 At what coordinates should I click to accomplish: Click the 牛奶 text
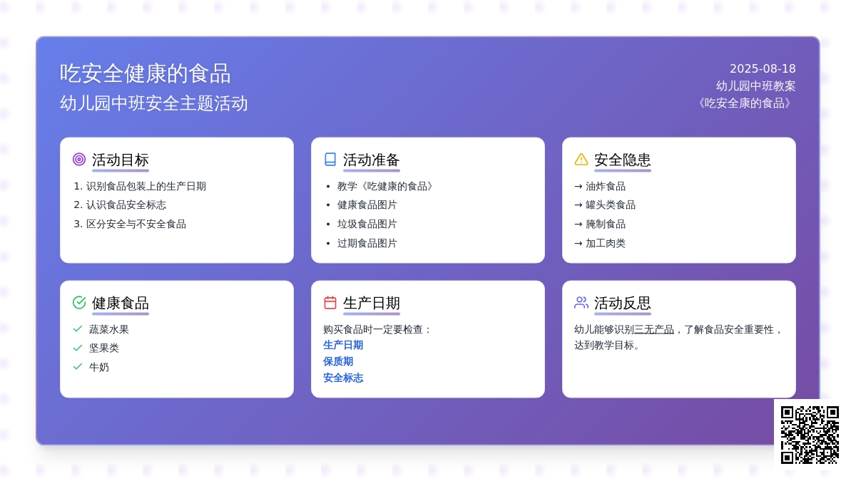(99, 367)
